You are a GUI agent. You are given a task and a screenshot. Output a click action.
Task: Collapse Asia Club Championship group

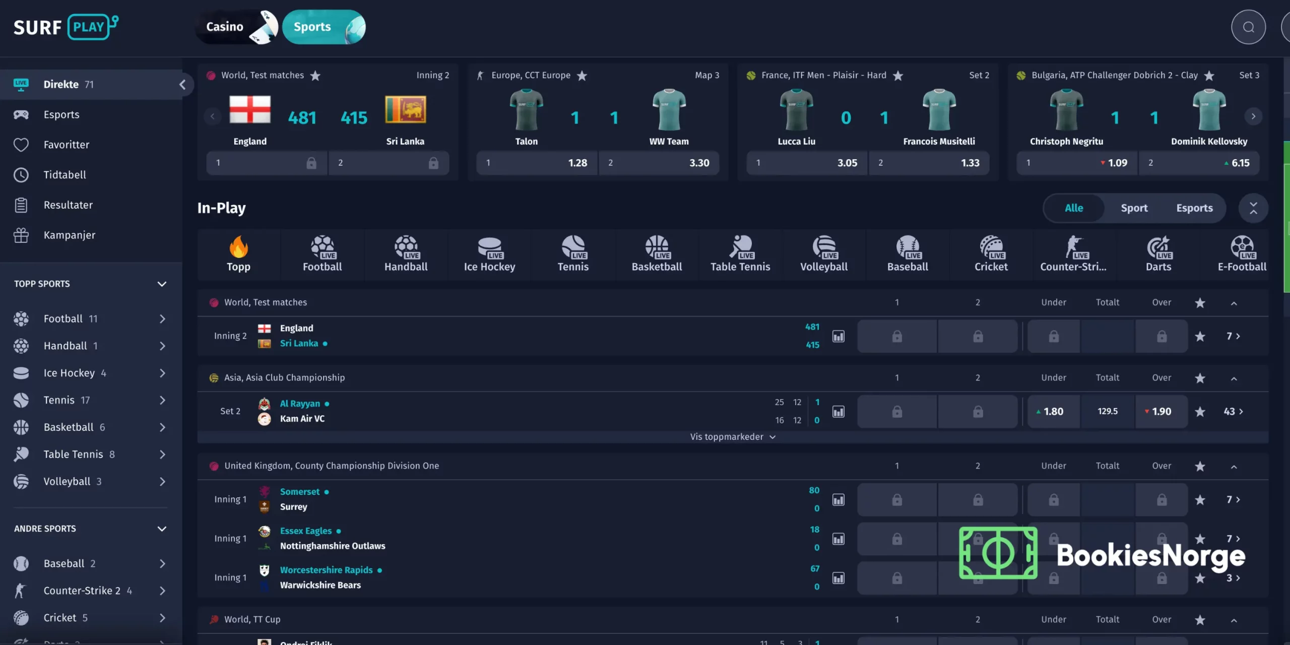(1234, 378)
